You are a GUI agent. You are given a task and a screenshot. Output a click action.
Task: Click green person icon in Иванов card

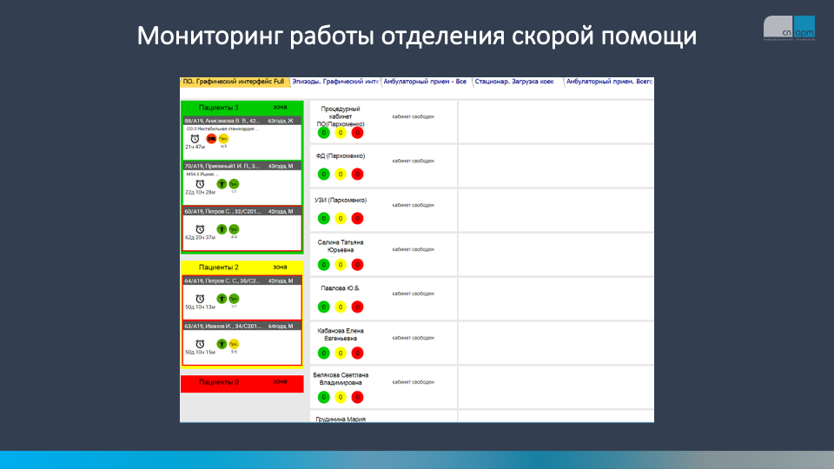click(222, 344)
